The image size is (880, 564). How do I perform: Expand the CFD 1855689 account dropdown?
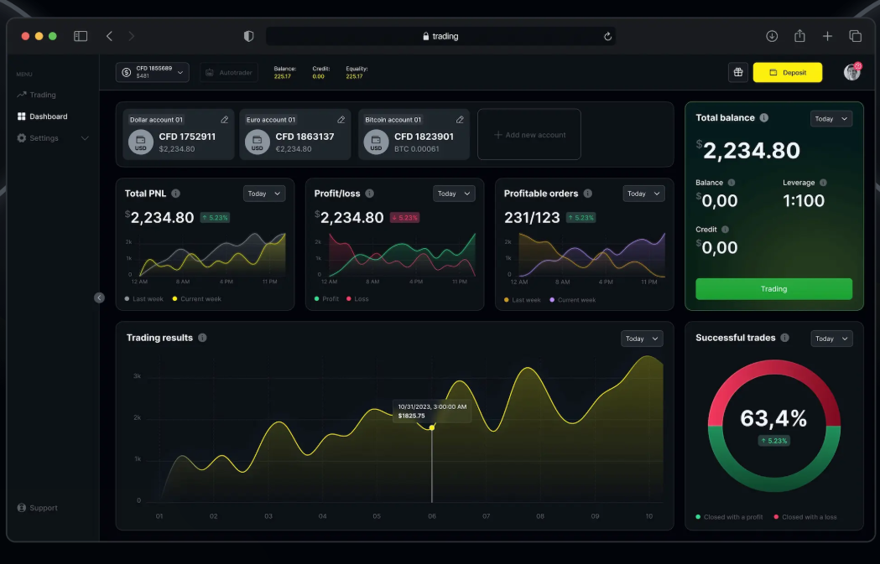coord(152,72)
